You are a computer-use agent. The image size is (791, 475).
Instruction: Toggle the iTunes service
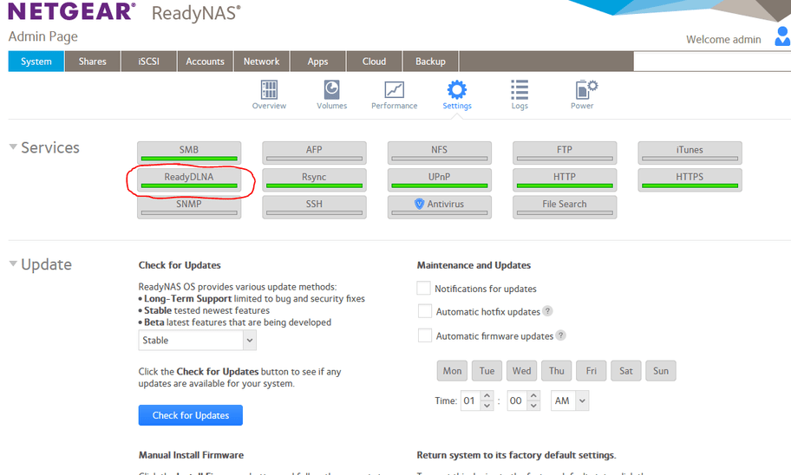coord(690,153)
